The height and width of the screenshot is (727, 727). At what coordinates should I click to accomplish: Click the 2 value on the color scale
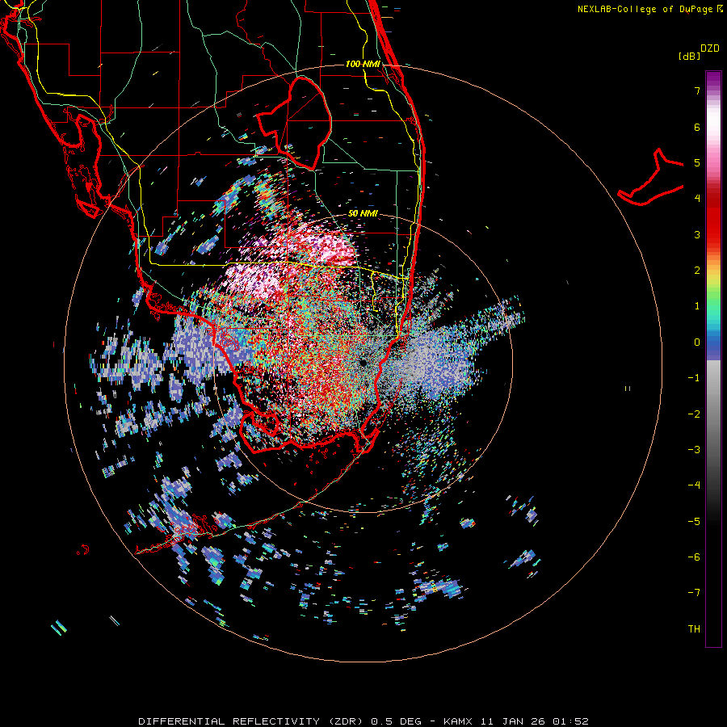[x=697, y=271]
